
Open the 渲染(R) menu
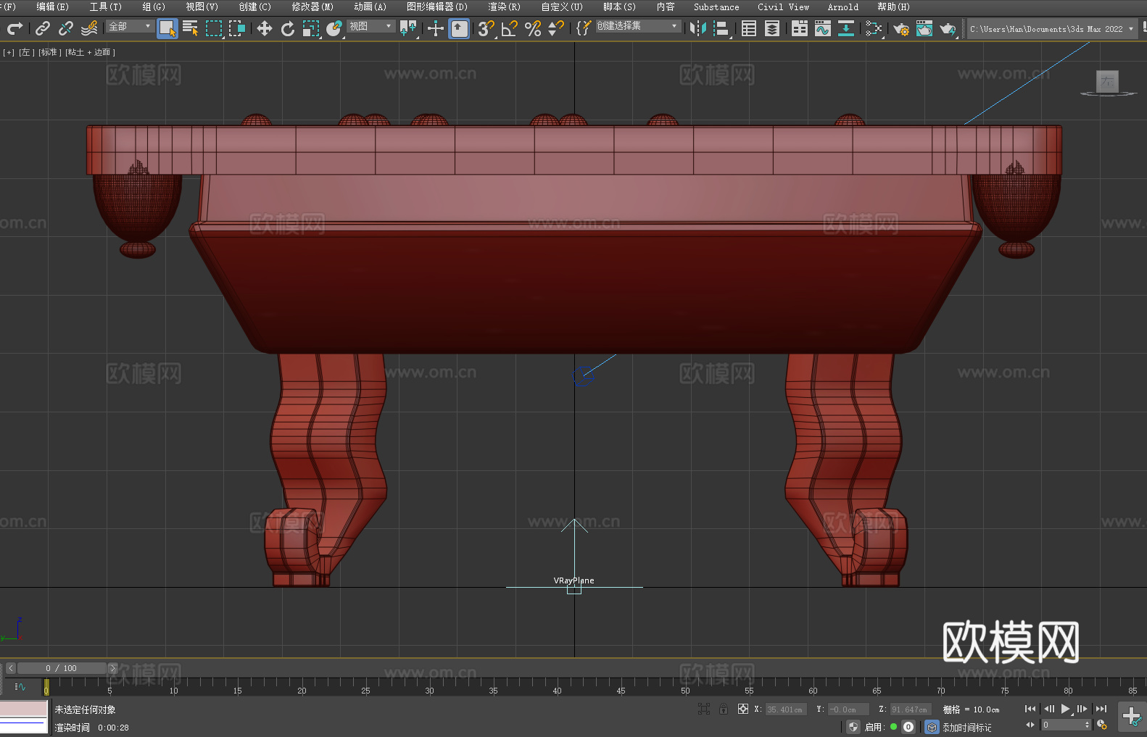click(504, 7)
